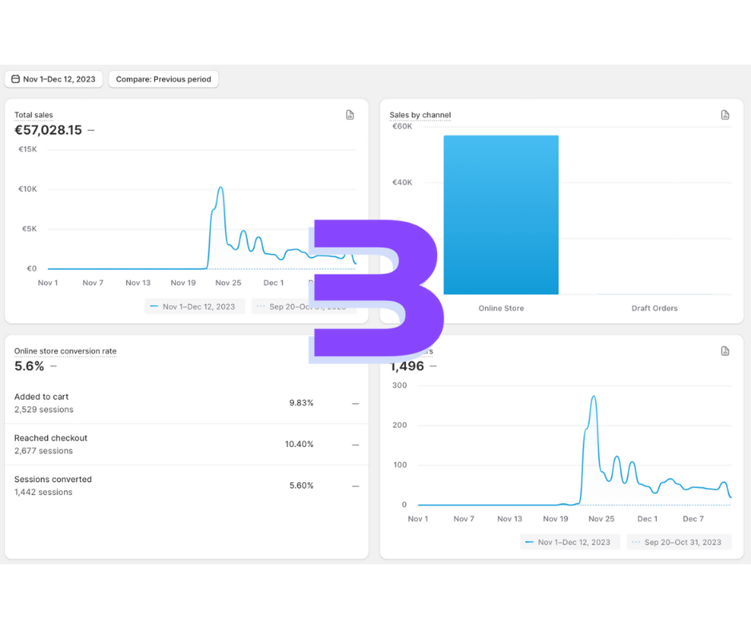The image size is (751, 629).
Task: Open the Nov 1–Dec 12, 2023 date picker
Action: [54, 79]
